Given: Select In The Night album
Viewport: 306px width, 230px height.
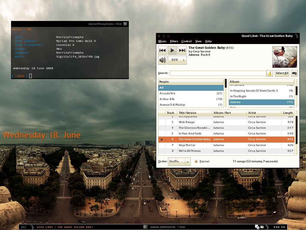Looking at the screenshot, I should tap(261, 96).
